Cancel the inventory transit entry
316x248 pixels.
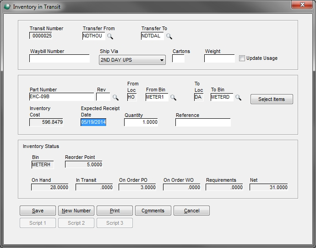tap(191, 211)
